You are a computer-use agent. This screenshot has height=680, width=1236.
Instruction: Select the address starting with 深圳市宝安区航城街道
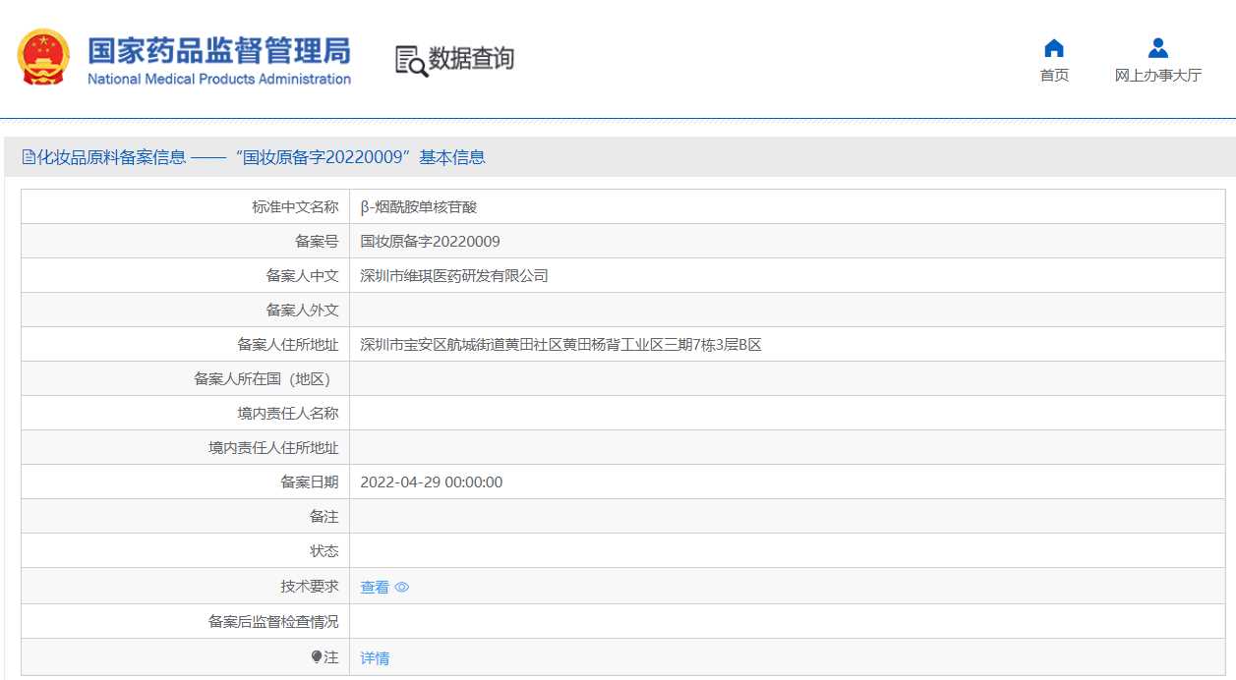click(x=560, y=345)
